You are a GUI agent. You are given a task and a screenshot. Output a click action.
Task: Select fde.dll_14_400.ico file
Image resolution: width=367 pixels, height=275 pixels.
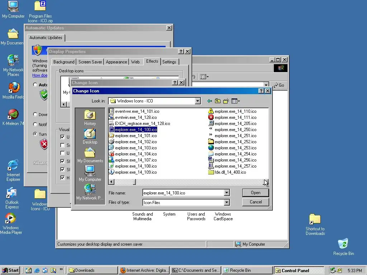pyautogui.click(x=227, y=172)
